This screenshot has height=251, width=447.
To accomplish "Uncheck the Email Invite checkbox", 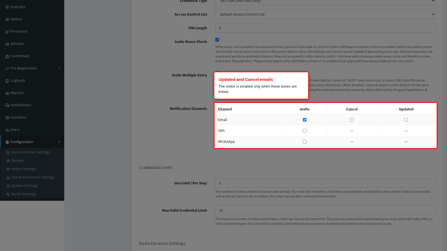I will (305, 120).
